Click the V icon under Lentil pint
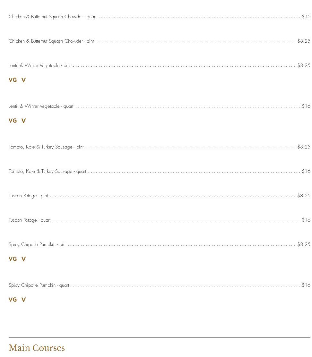The height and width of the screenshot is (357, 312). [x=23, y=80]
